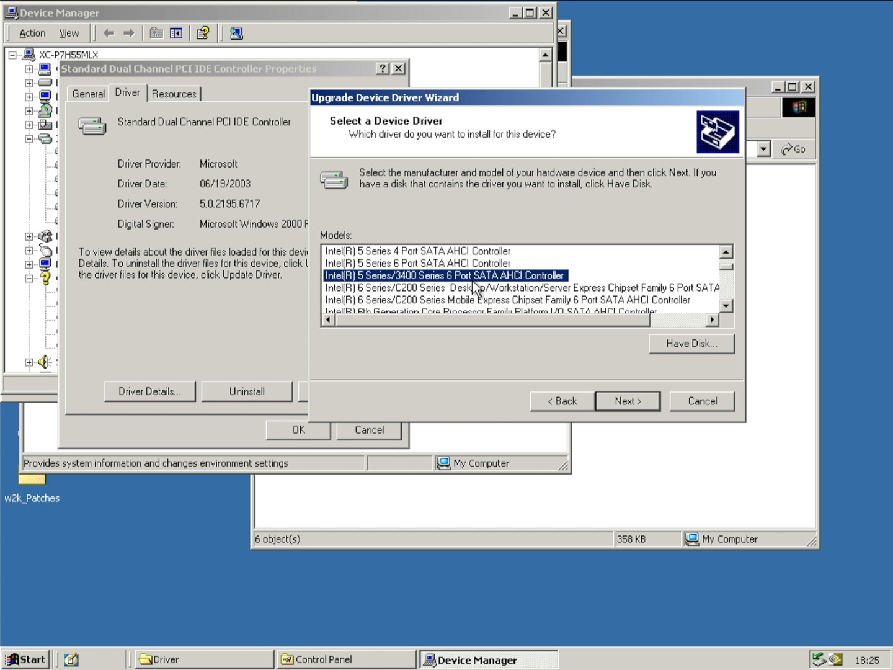Open the Start menu

click(x=25, y=659)
